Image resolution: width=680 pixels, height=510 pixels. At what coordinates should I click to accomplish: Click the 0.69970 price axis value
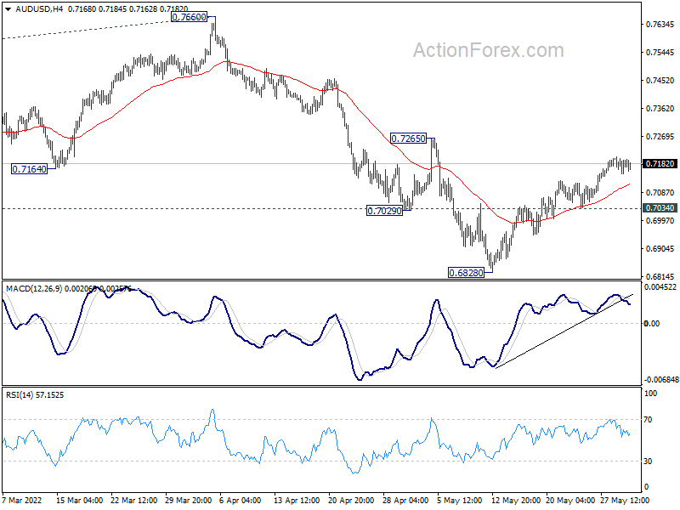pyautogui.click(x=660, y=221)
